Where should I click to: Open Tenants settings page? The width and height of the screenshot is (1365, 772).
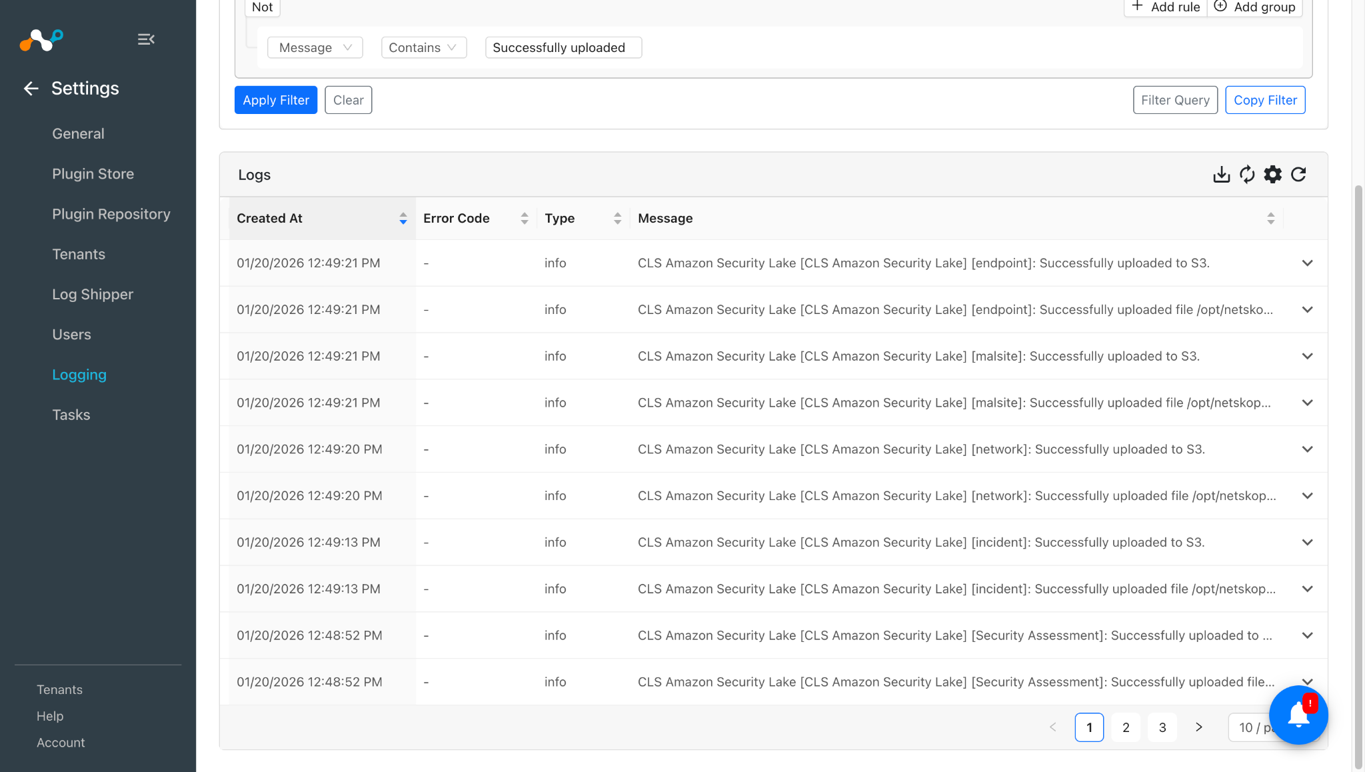tap(79, 255)
